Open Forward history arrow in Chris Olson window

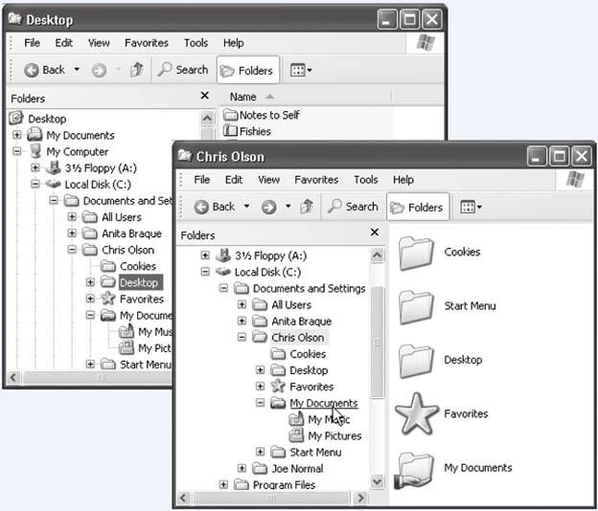point(287,207)
